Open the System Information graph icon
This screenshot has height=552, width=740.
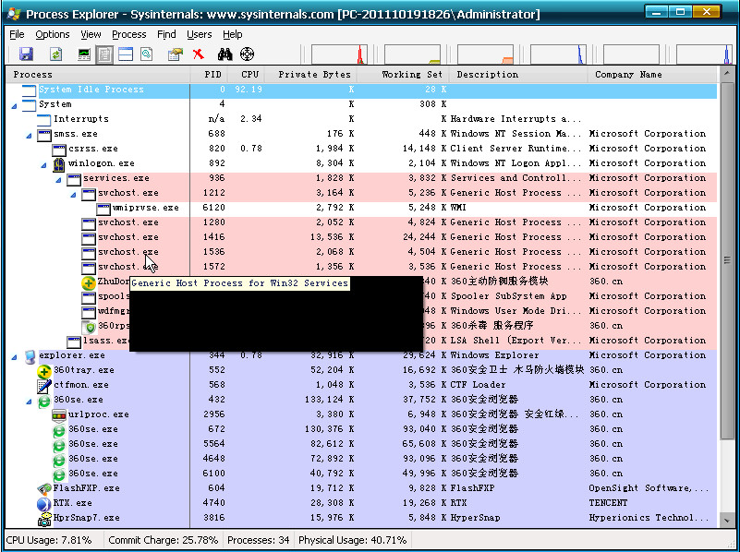pyautogui.click(x=83, y=54)
